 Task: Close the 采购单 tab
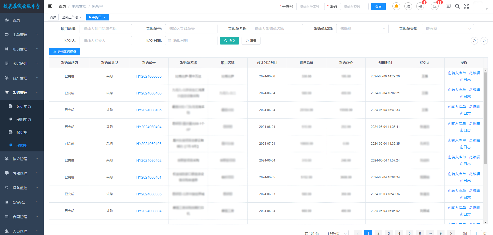[x=104, y=17]
